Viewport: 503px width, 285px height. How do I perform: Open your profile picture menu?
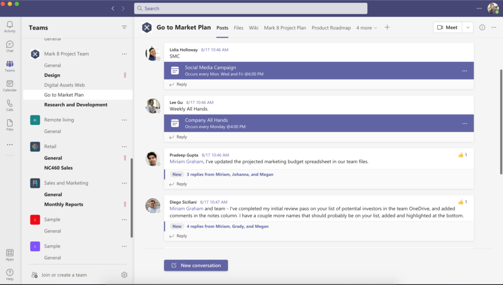493,8
